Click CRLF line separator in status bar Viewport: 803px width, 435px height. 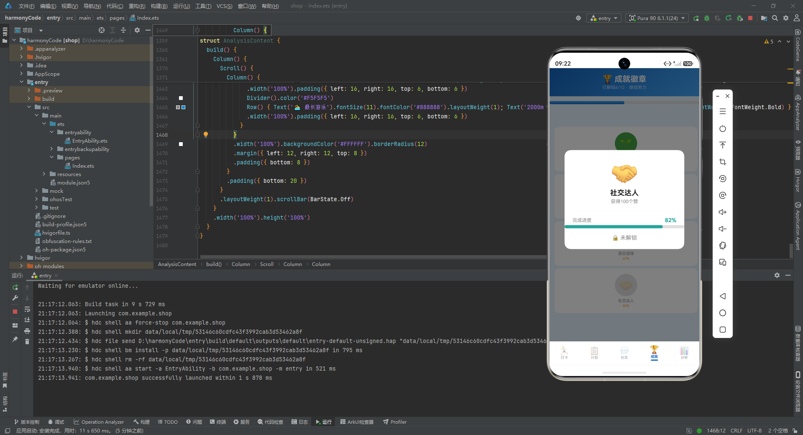737,430
